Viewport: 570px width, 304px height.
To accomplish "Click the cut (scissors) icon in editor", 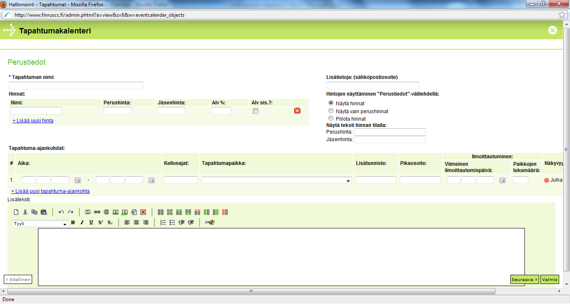I will (x=25, y=212).
